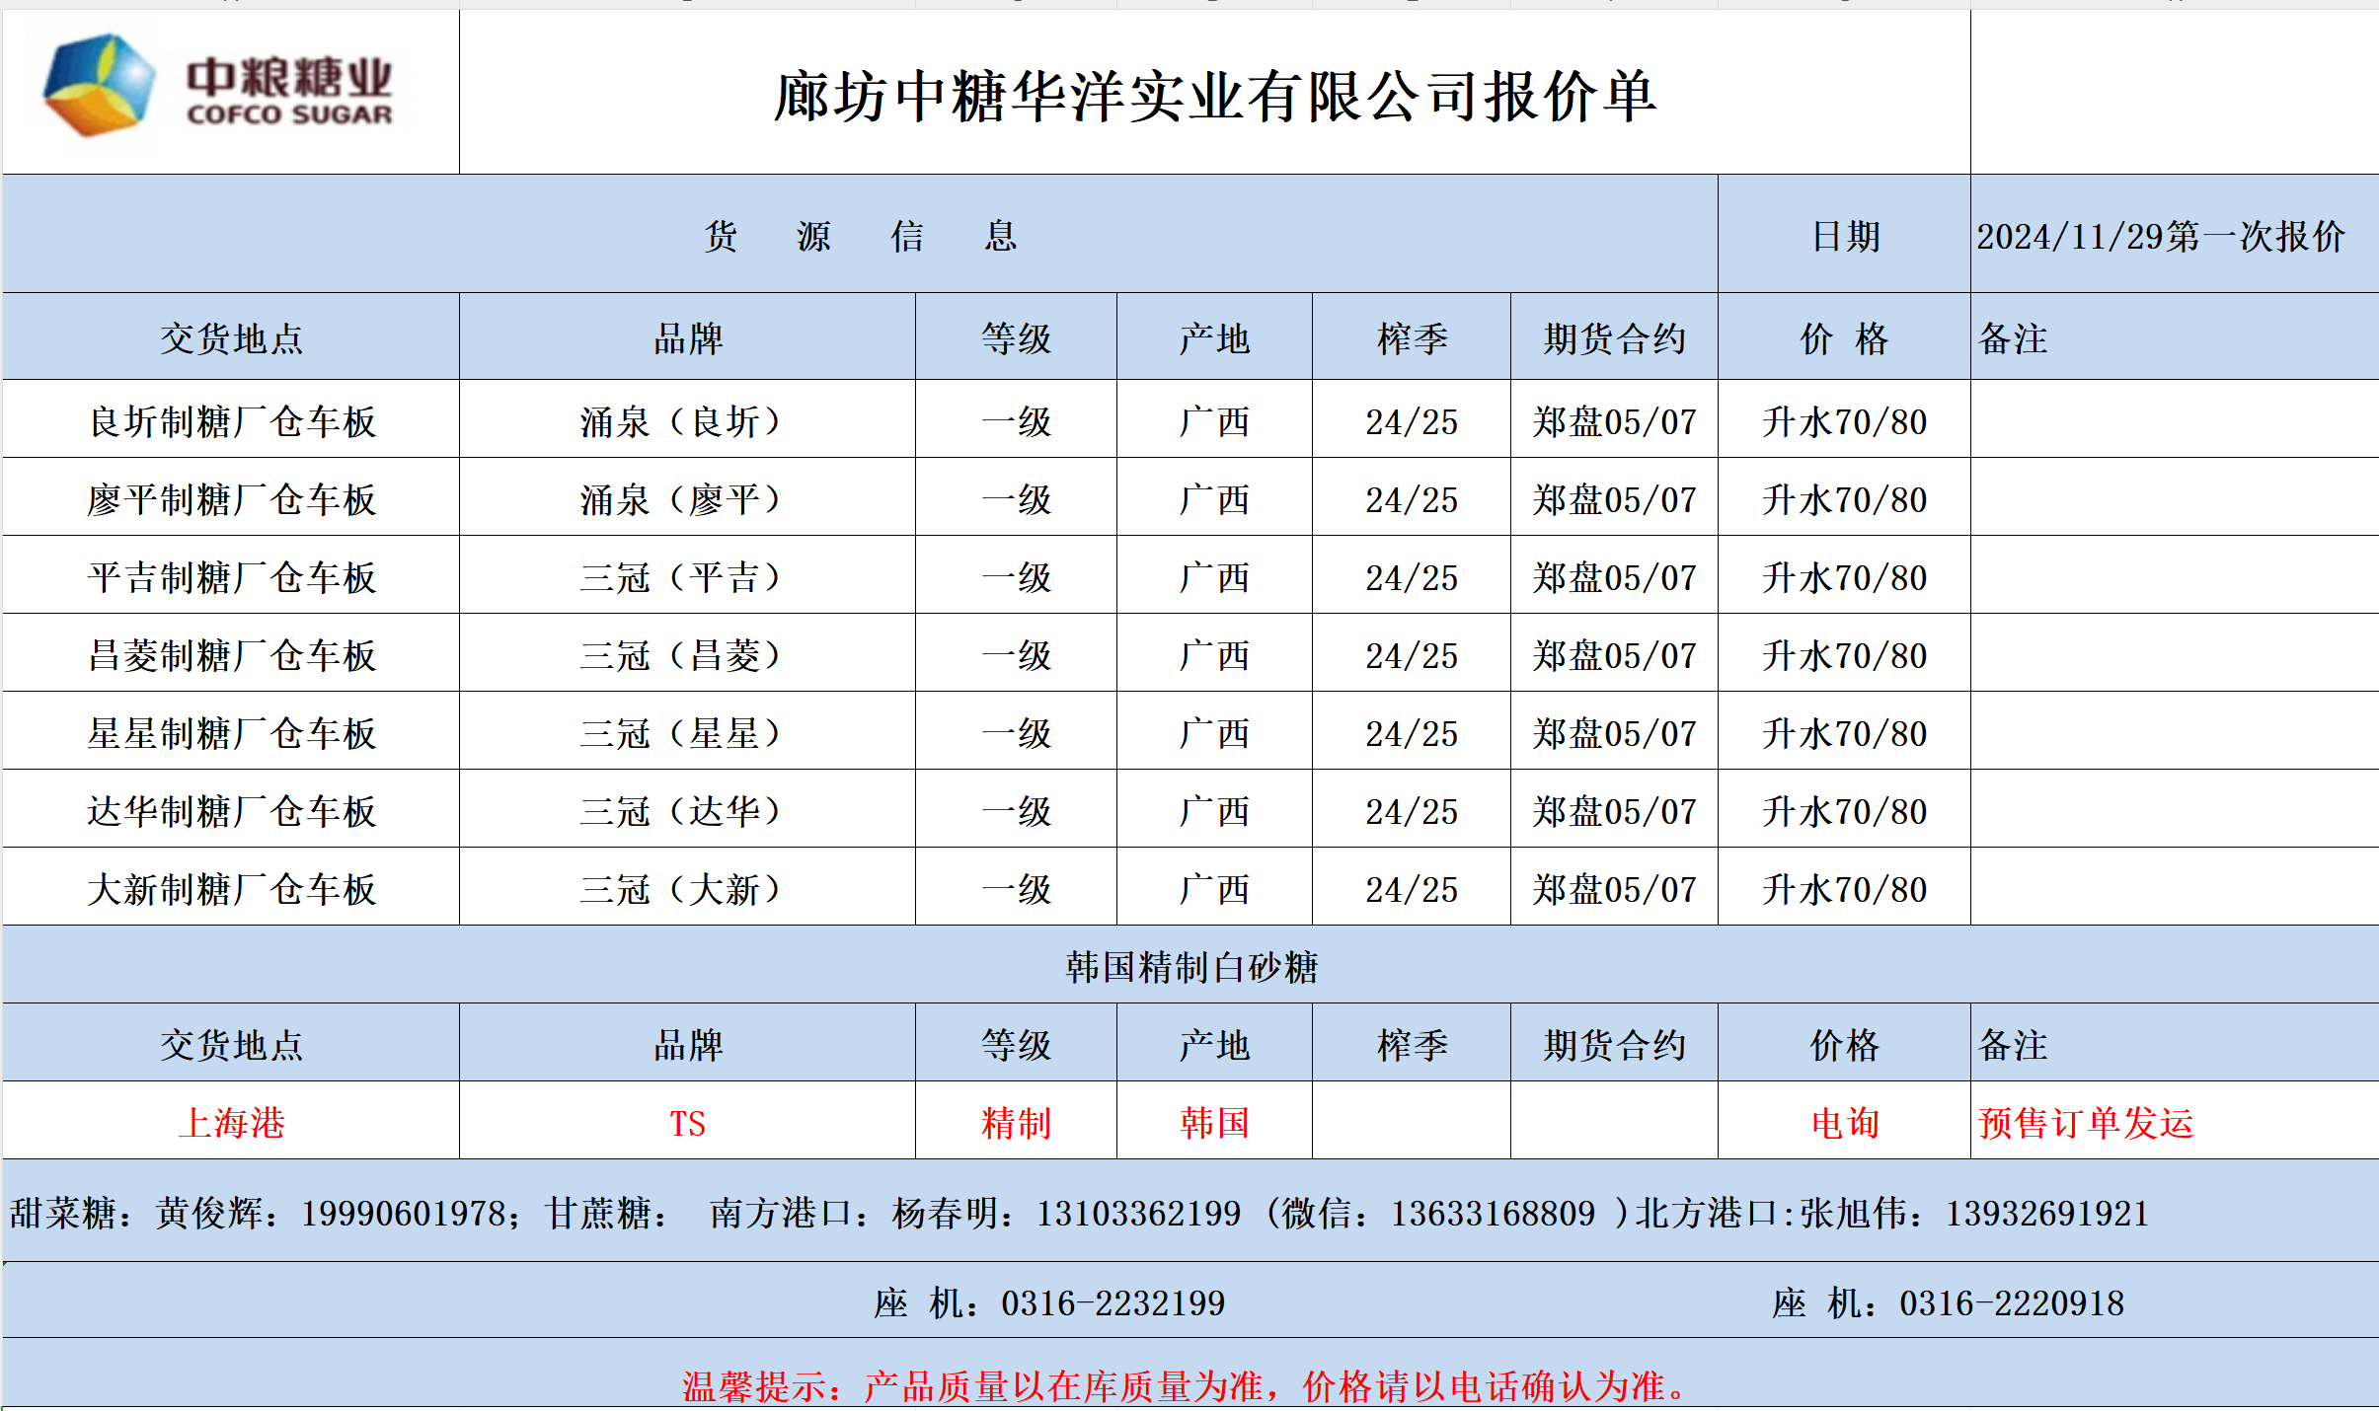The width and height of the screenshot is (2379, 1411).
Task: Select the 良圻制糖厂仓车板 cell
Action: (x=231, y=421)
